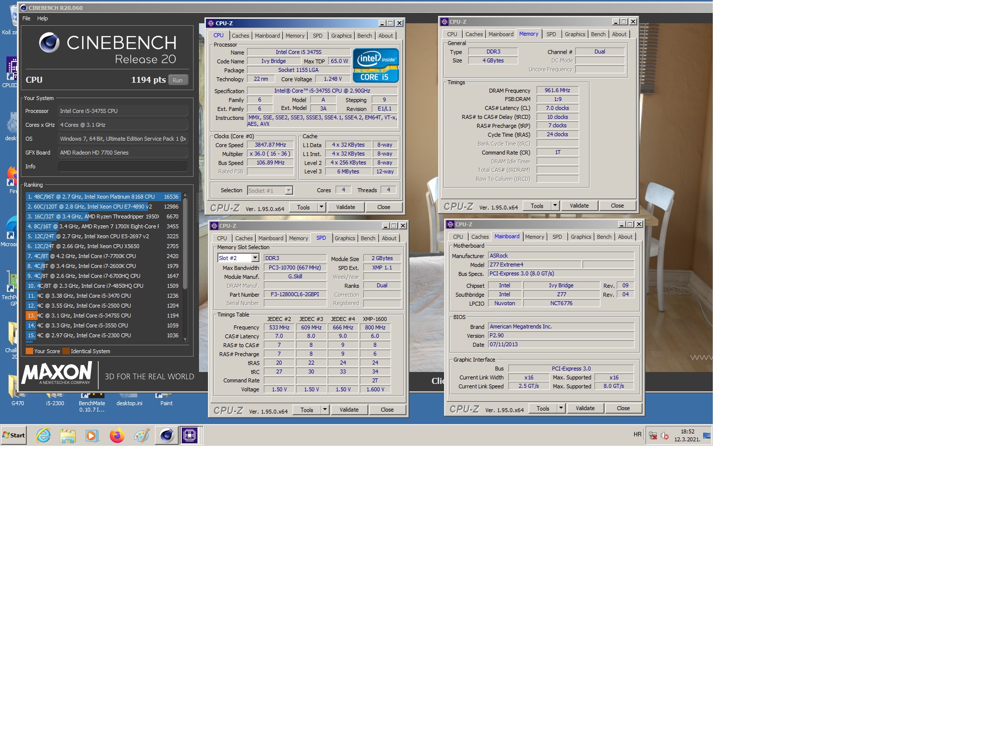Open Firefox from the taskbar
This screenshot has height=743, width=990.
tap(117, 435)
